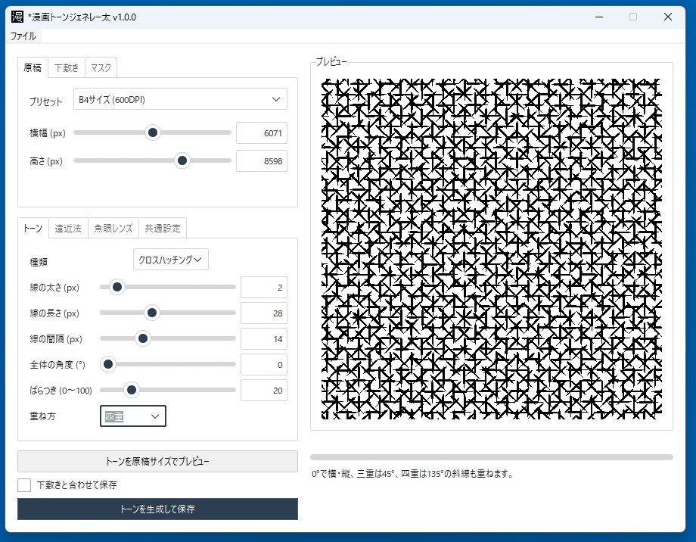Click the 高さ slider handle
The image size is (696, 542).
[x=182, y=160]
